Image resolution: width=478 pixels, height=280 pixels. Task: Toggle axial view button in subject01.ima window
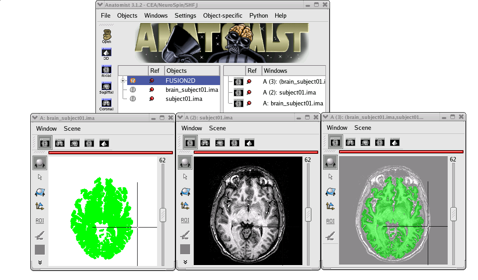coord(190,143)
